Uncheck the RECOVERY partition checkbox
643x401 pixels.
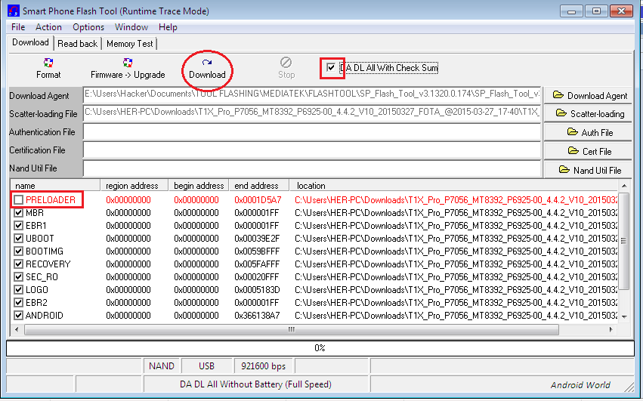tap(18, 264)
